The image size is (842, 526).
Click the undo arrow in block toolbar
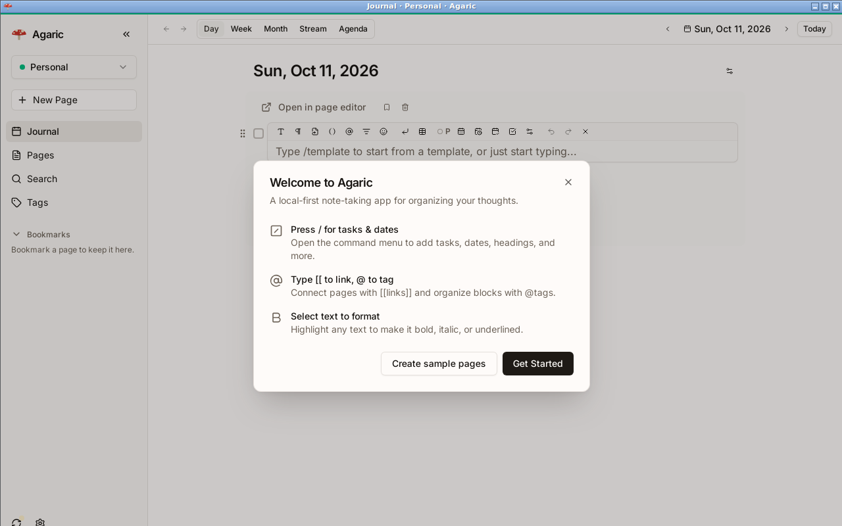[551, 131]
